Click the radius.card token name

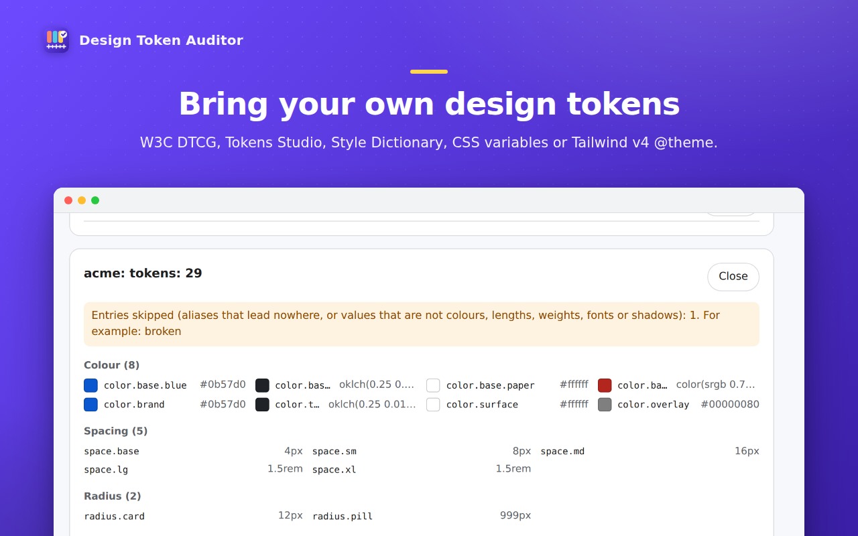pyautogui.click(x=114, y=517)
